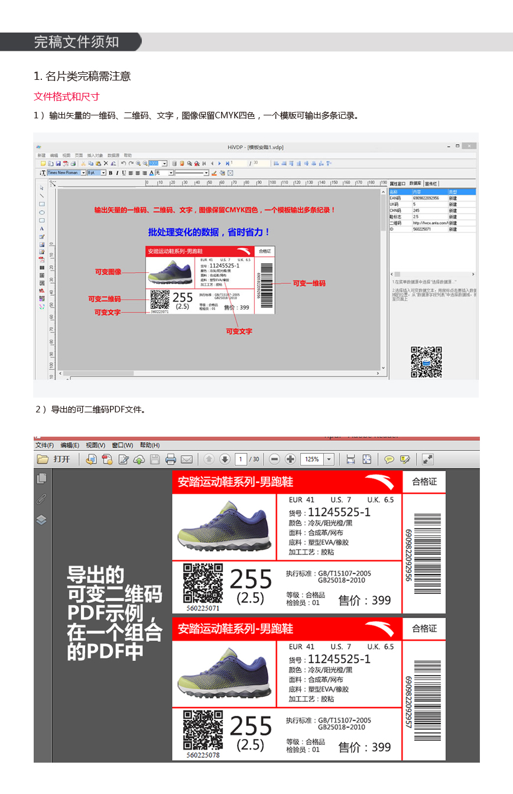The width and height of the screenshot is (513, 794).
Task: Click the 打开 button in the PDF reader
Action: pos(55,459)
